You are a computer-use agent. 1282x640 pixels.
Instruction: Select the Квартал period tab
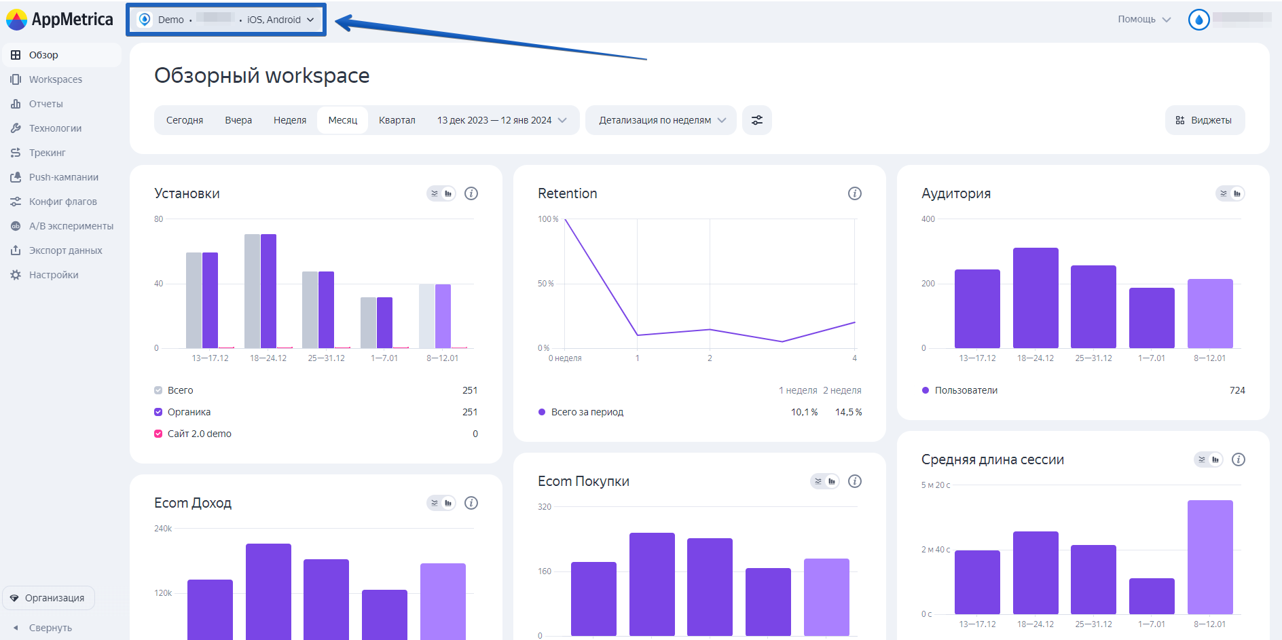point(397,120)
